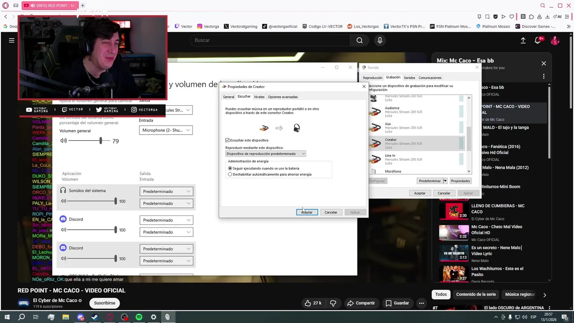Open second Discord output Predeterminado dropdown

[x=166, y=249]
